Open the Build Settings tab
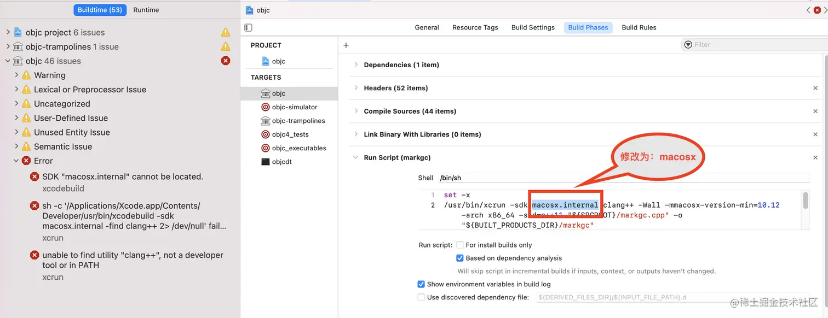The image size is (828, 318). click(533, 27)
